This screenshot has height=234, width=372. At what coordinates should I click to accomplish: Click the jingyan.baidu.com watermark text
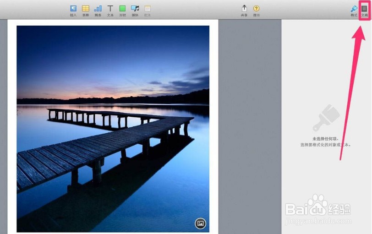318,221
